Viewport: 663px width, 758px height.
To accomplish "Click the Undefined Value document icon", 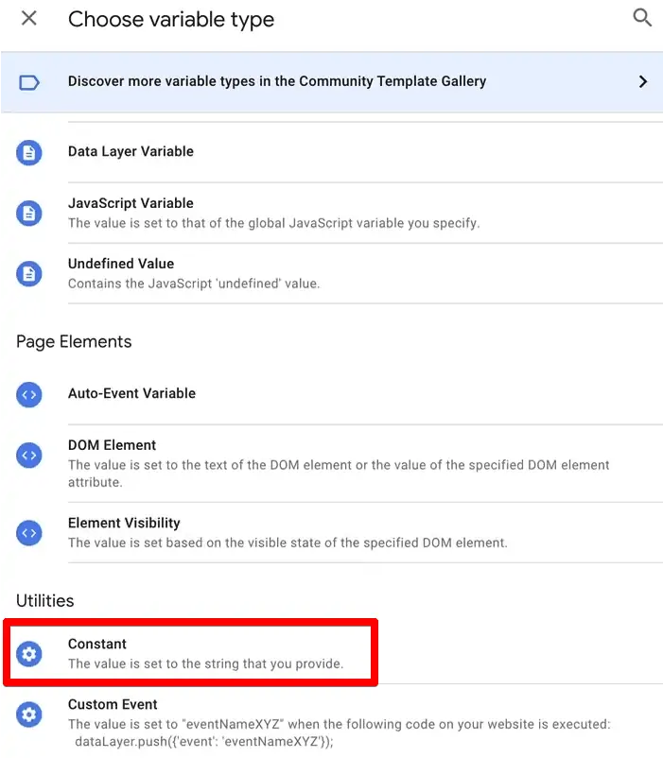I will 29,273.
